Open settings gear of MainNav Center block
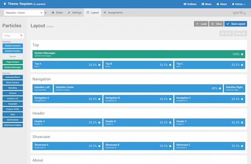Image resolution: width=251 pixels, height=164 pixels. click(x=220, y=88)
